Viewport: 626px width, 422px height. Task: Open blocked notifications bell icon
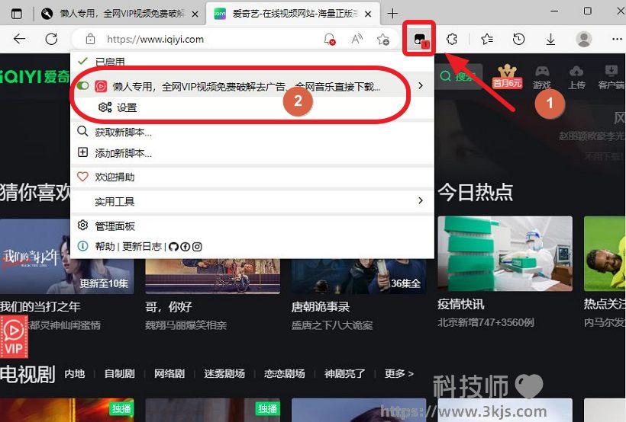pos(330,39)
